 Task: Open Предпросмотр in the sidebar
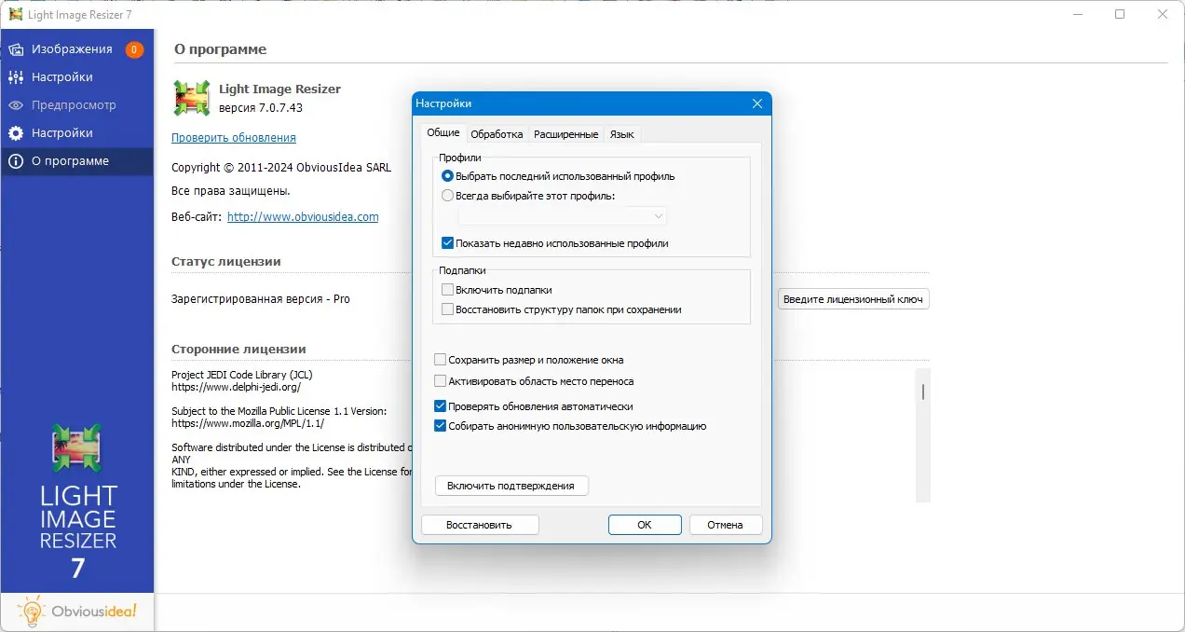click(76, 105)
